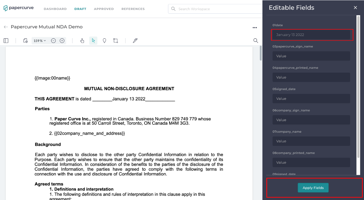Image resolution: width=364 pixels, height=200 pixels.
Task: Open the page view settings icon
Action: coord(25,41)
